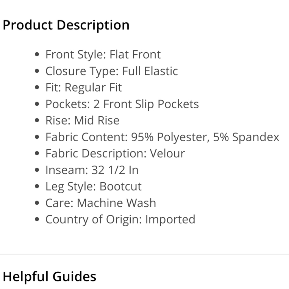Image resolution: width=289 pixels, height=289 pixels.
Task: Select the bullet beside Front Style
Action: [37, 54]
